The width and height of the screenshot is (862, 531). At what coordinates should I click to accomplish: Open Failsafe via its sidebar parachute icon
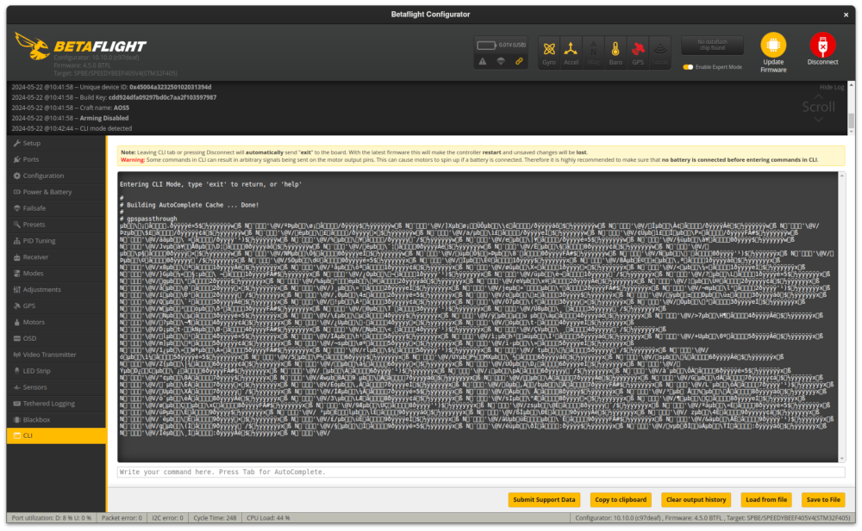(x=17, y=208)
